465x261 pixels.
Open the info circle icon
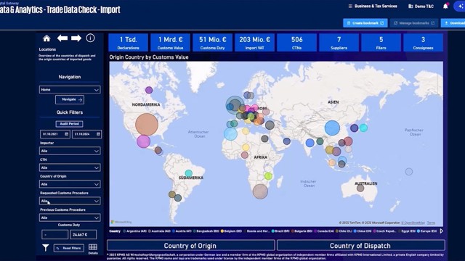click(x=90, y=38)
